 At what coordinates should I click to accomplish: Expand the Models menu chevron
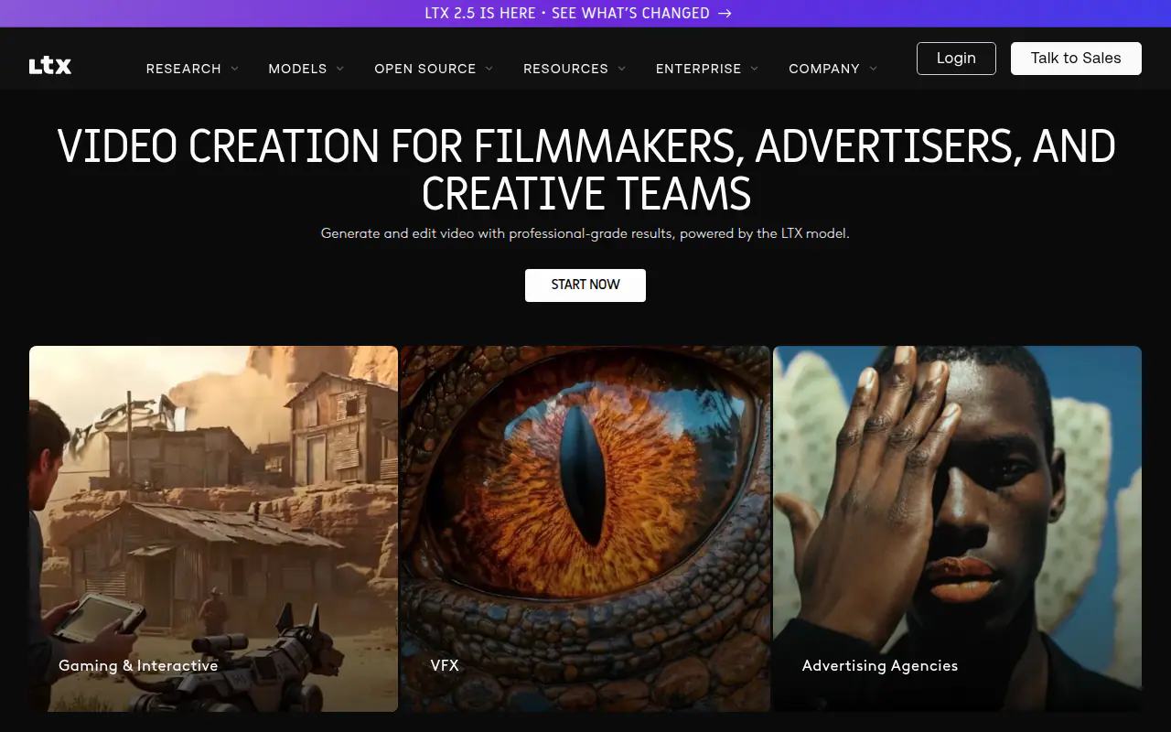(340, 69)
